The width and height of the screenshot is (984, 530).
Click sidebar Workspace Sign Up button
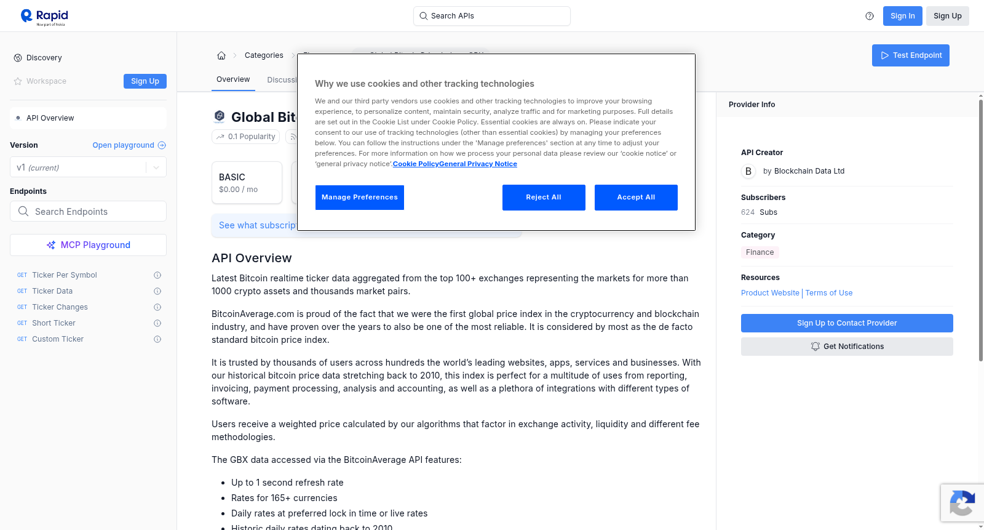[145, 81]
